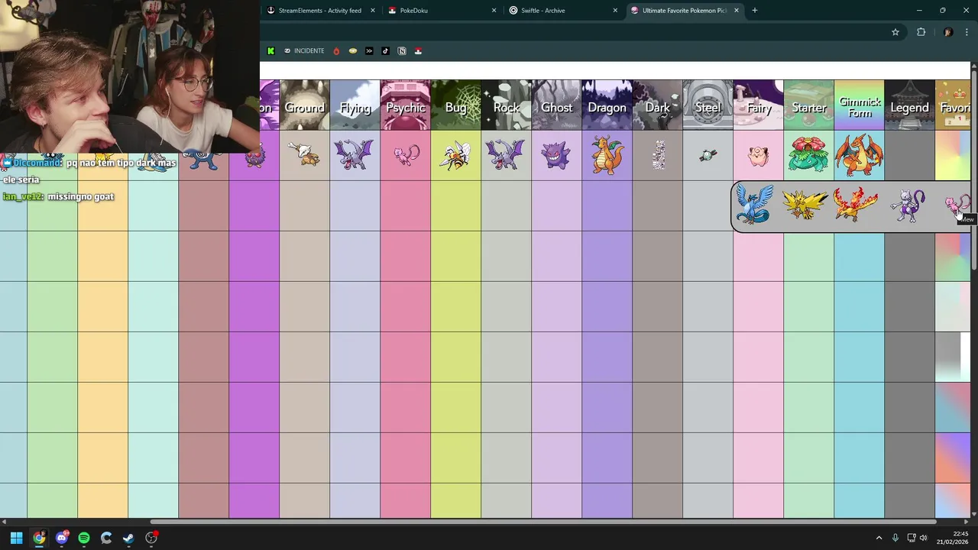Open a new browser tab

click(755, 11)
